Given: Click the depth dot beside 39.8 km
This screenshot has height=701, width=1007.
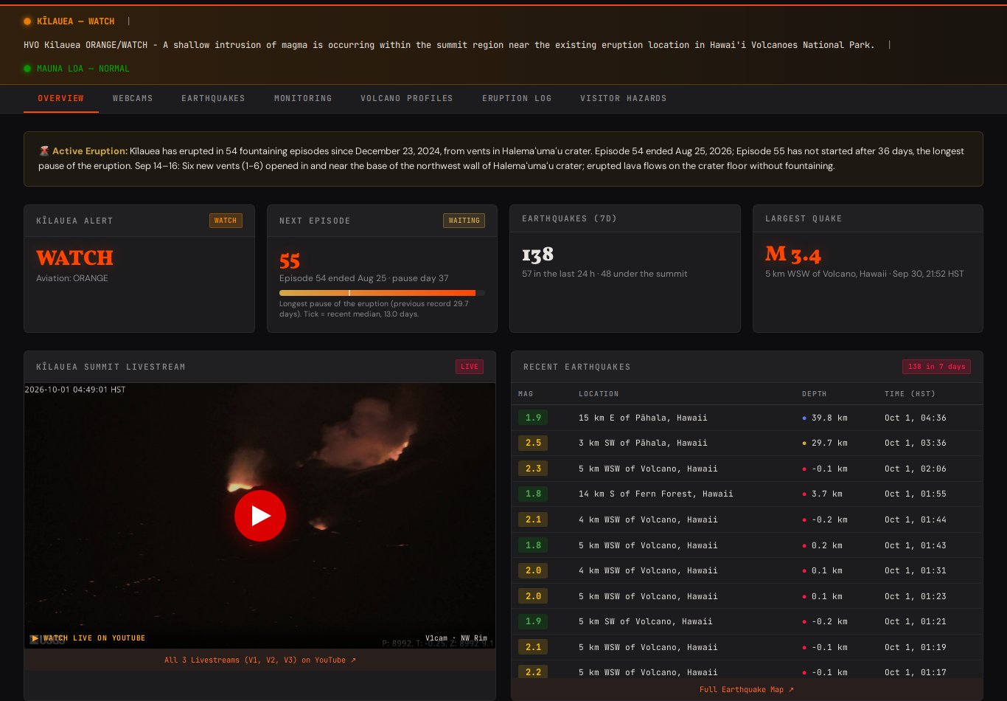Looking at the screenshot, I should pos(804,418).
